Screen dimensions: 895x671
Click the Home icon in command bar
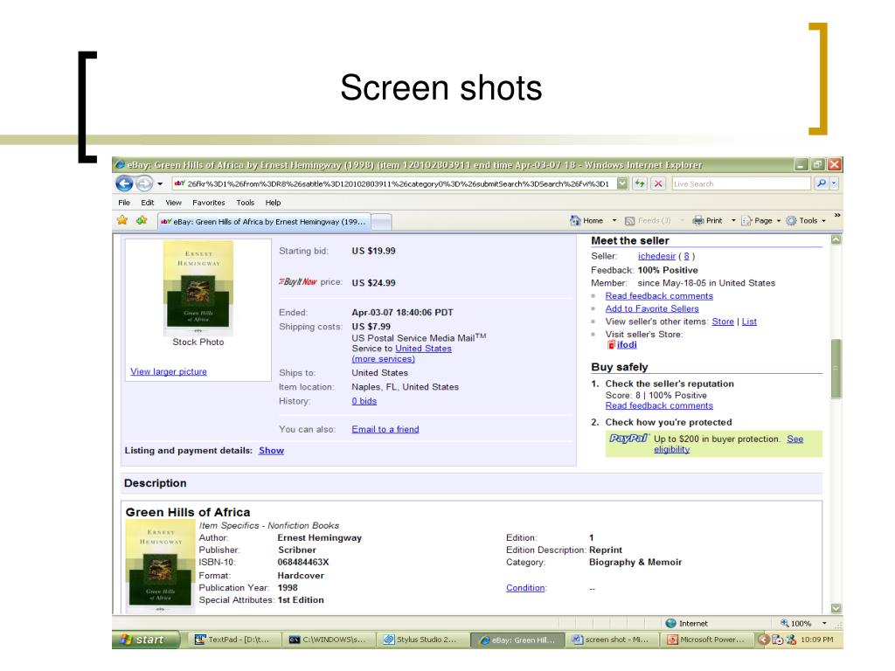[x=575, y=220]
